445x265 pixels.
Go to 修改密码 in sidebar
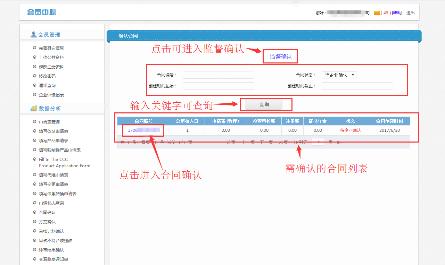47,76
